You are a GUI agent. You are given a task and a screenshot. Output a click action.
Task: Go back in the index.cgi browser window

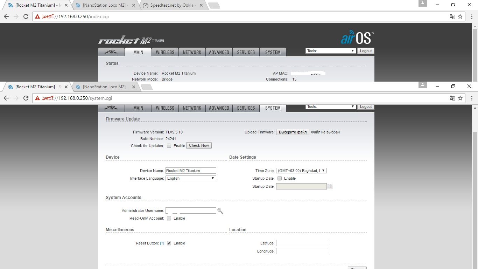click(x=6, y=16)
